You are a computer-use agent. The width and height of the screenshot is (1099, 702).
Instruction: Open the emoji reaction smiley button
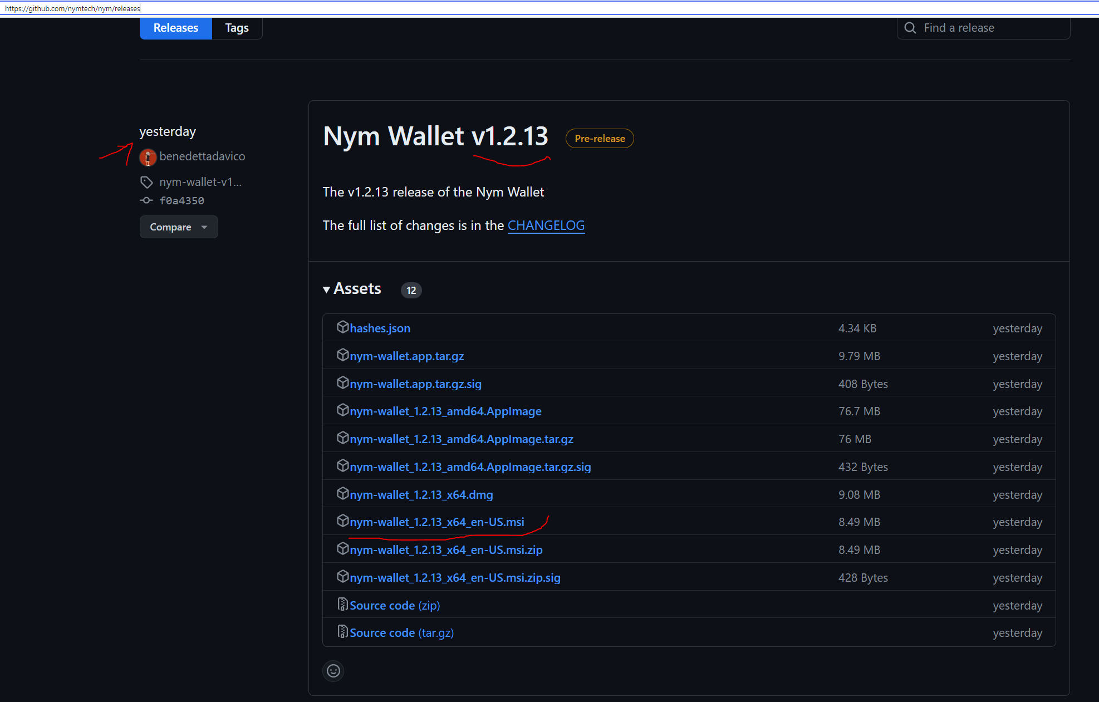click(x=333, y=671)
